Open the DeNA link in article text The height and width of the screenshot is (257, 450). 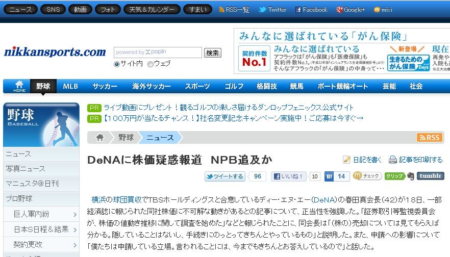tap(324, 200)
